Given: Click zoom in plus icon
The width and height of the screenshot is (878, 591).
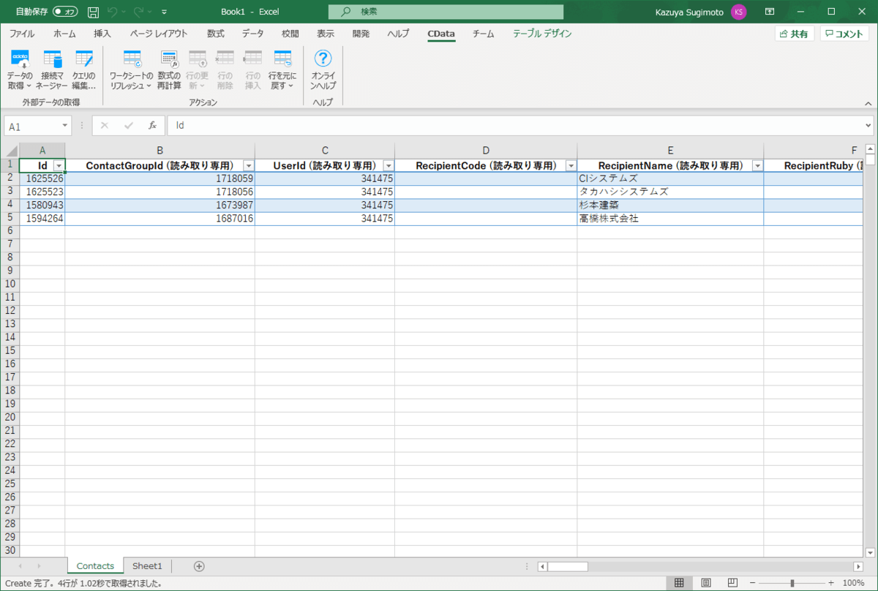Looking at the screenshot, I should click(x=831, y=583).
